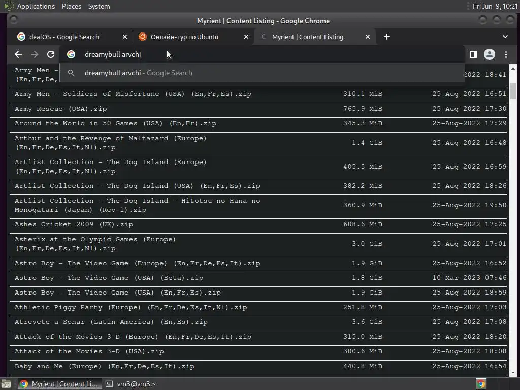The image size is (520, 390).
Task: Open the Places menu
Action: 71,6
